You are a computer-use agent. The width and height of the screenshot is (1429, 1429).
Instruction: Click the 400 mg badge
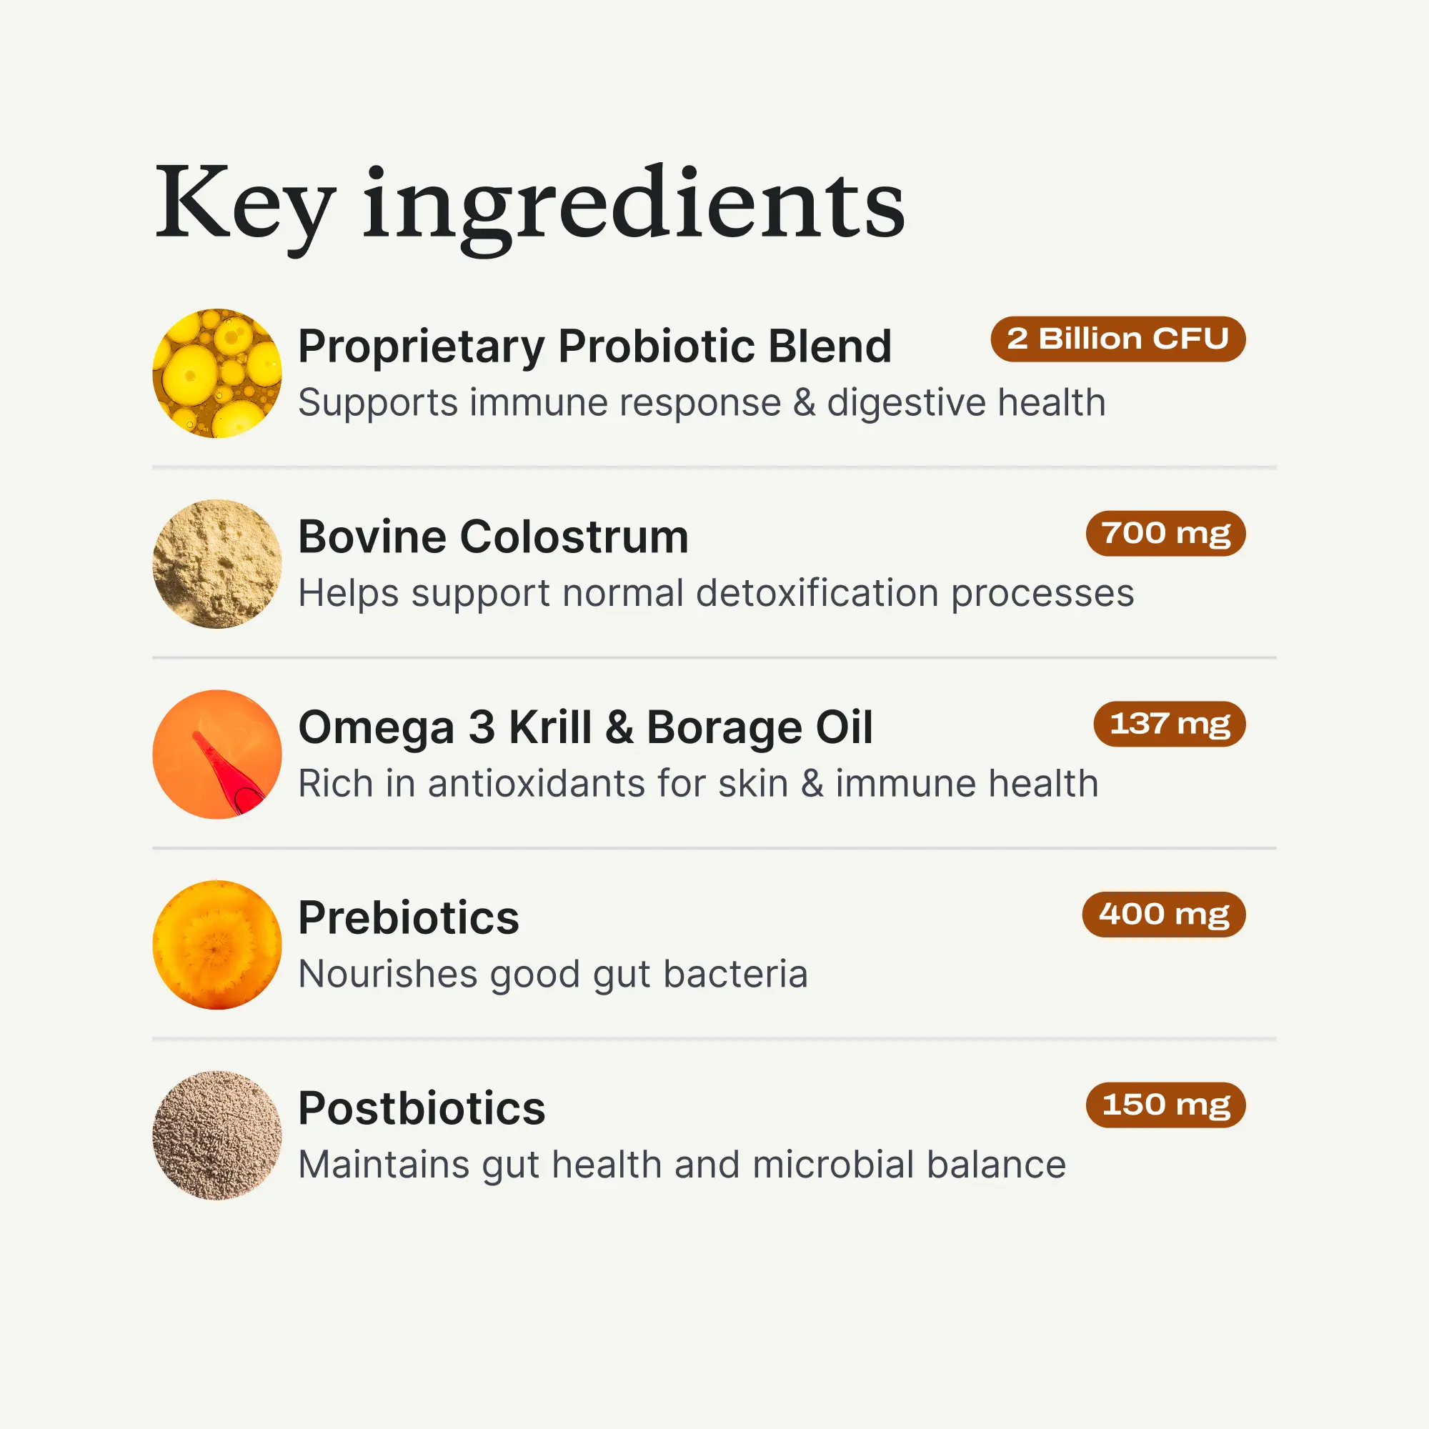[1163, 915]
